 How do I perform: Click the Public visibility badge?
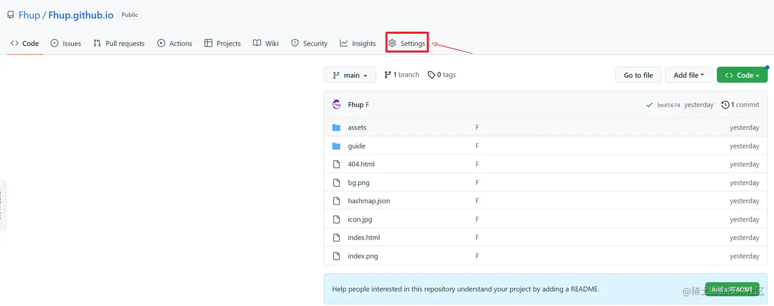130,15
